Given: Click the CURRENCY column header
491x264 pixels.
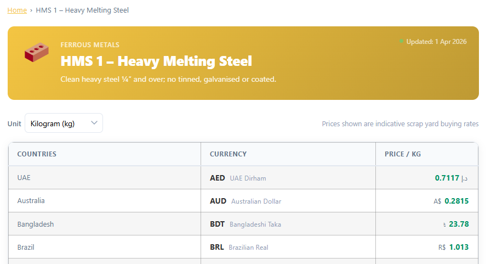Looking at the screenshot, I should coord(228,154).
